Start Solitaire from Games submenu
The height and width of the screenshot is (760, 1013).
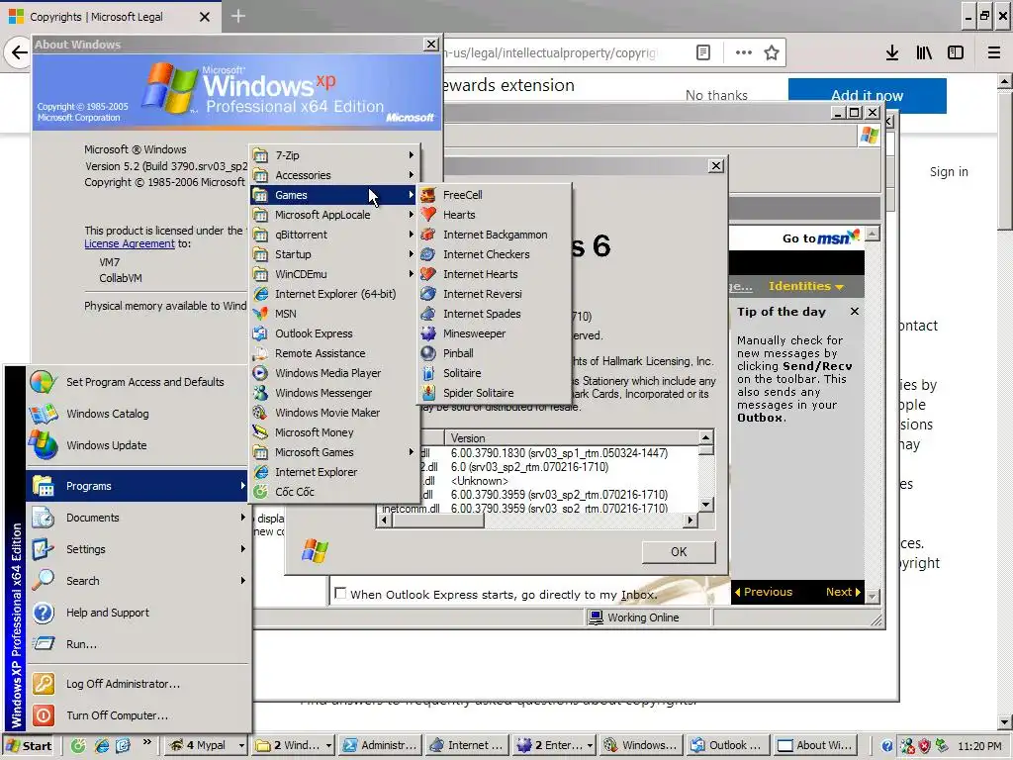(495, 373)
